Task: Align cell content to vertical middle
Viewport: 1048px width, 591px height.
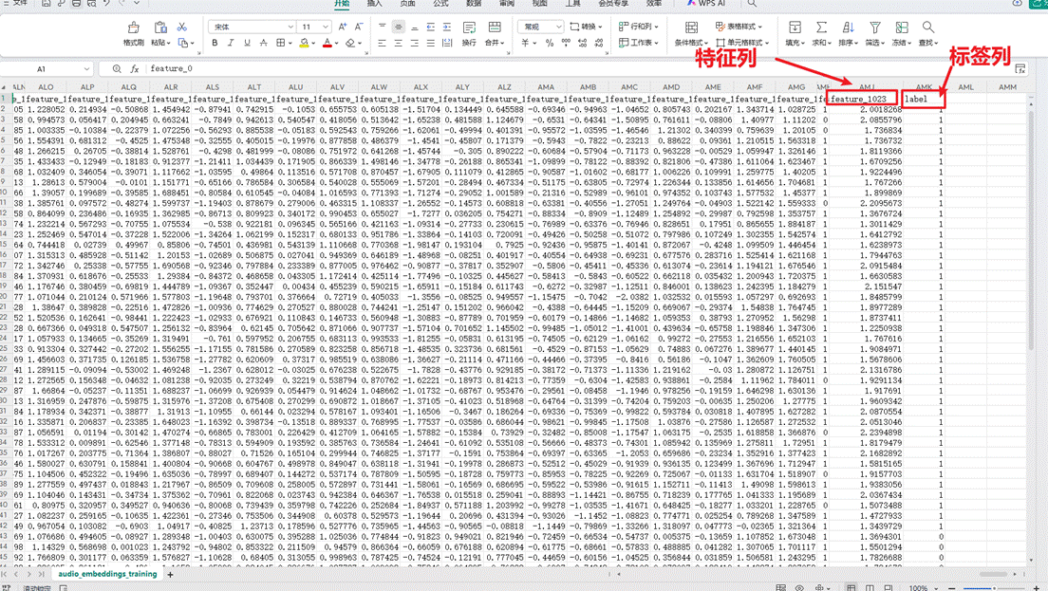Action: click(399, 27)
